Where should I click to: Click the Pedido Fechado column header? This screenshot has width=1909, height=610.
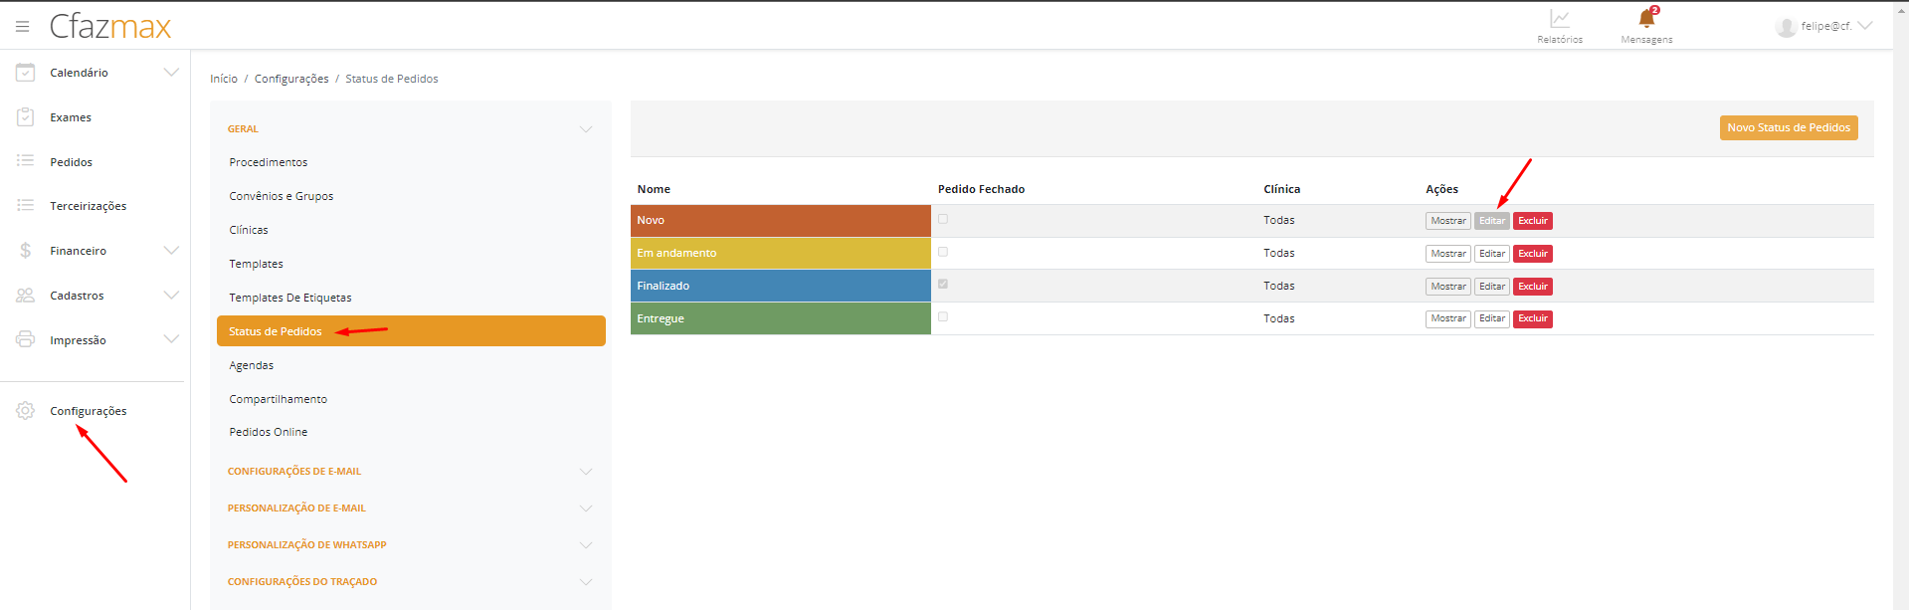point(981,189)
